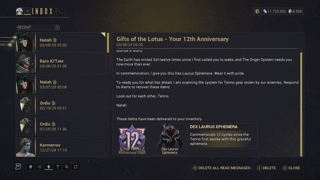Click the plus button next to Inbox title
320x180 pixels.
click(x=28, y=11)
